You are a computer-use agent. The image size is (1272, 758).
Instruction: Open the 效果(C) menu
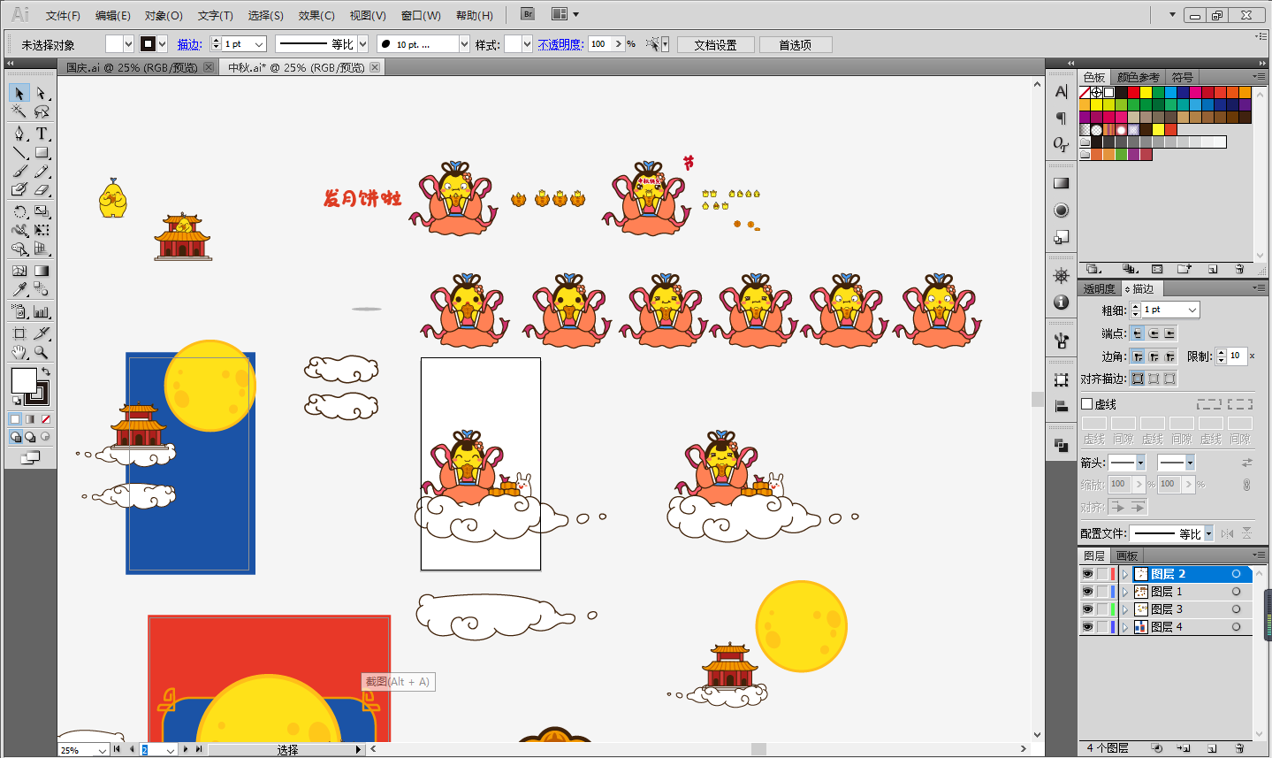click(x=316, y=15)
